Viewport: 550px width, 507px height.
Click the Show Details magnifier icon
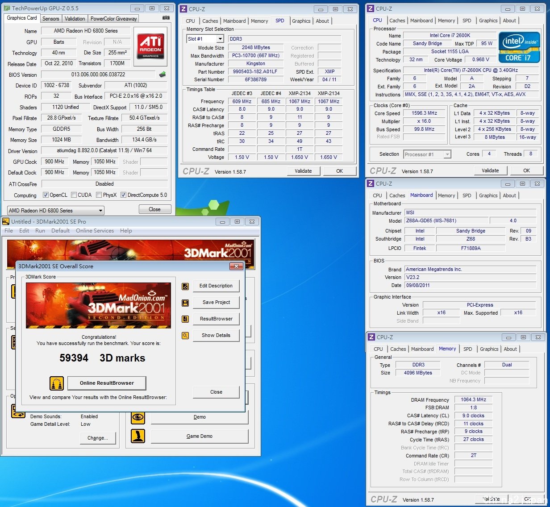[x=185, y=336]
